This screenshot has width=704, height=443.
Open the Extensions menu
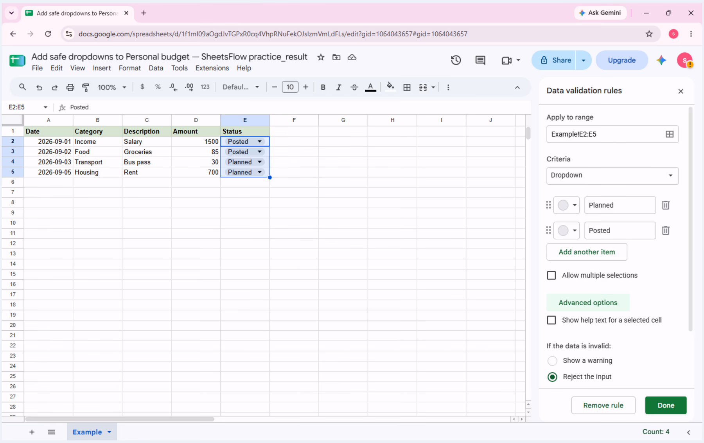tap(212, 68)
